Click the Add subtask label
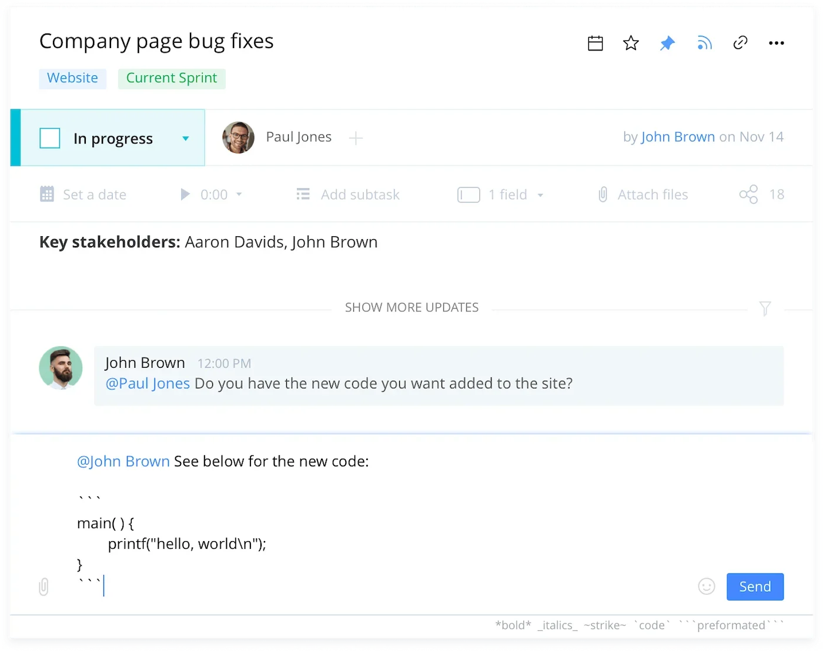The width and height of the screenshot is (823, 651). [360, 194]
